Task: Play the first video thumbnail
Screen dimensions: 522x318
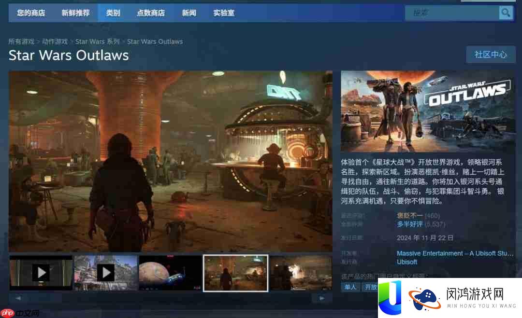Action: coord(41,273)
